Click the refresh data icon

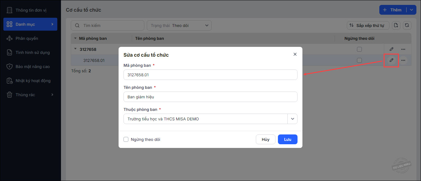coord(407,25)
